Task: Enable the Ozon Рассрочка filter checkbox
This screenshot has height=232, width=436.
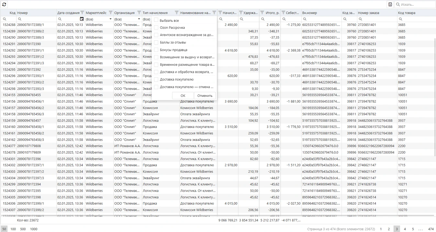Action: (x=156, y=28)
